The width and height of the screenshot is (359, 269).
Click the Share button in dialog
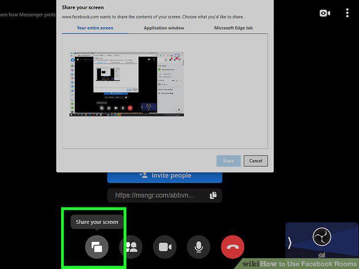tap(228, 161)
